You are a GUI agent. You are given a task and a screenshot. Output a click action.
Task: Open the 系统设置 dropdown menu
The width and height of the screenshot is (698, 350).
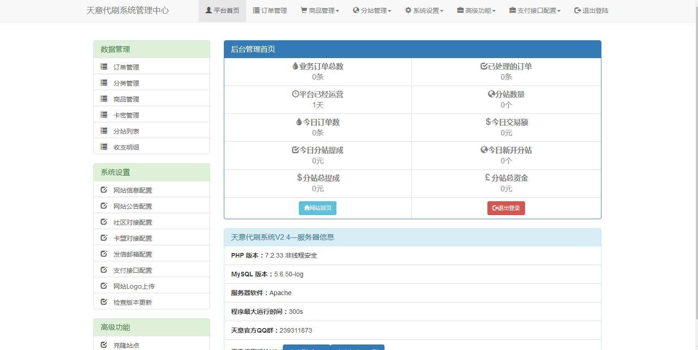tap(424, 11)
